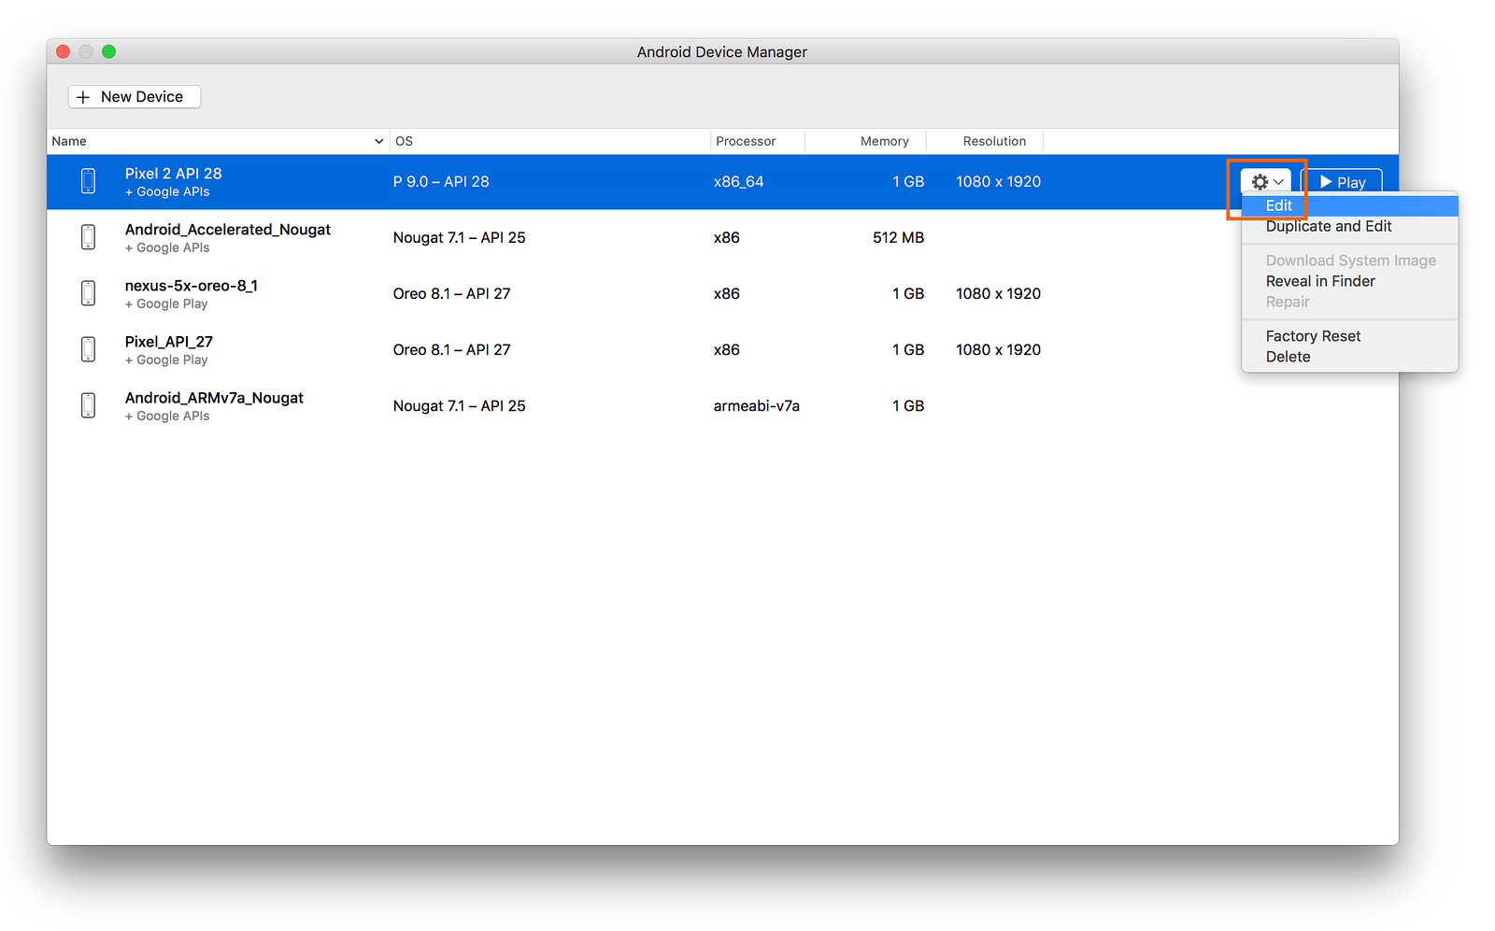Click the Repair menu entry
The image size is (1495, 931).
[x=1349, y=302]
